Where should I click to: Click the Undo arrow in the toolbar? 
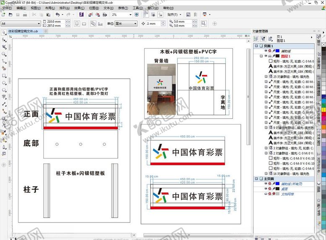[57, 15]
